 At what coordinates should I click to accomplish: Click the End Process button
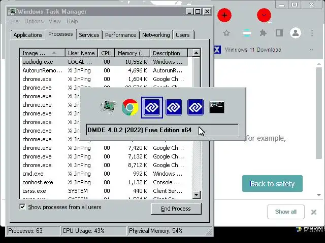(x=176, y=209)
